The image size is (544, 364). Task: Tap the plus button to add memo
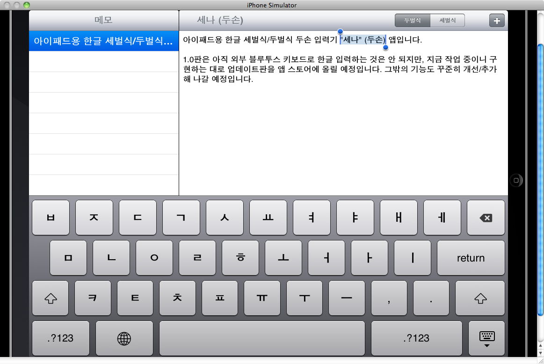coord(497,21)
